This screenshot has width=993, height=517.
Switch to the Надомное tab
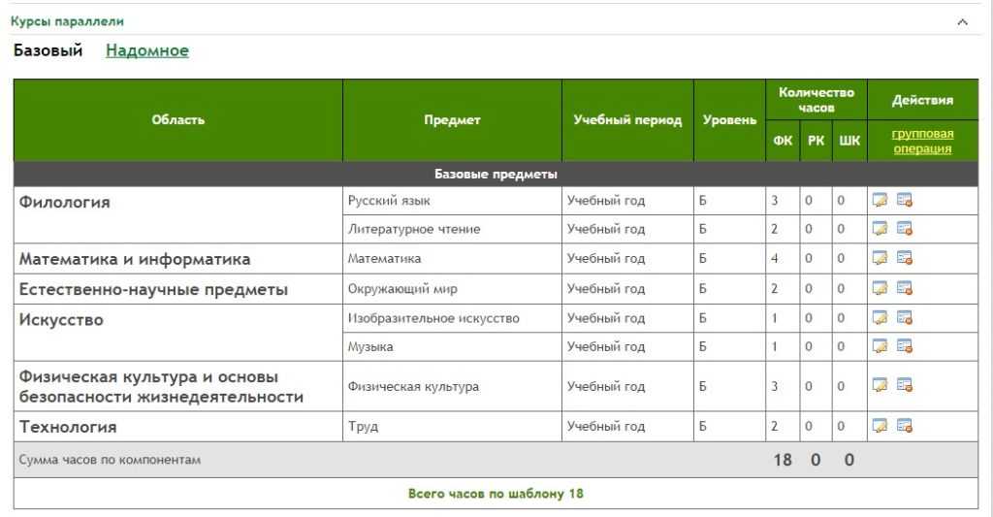pos(146,51)
